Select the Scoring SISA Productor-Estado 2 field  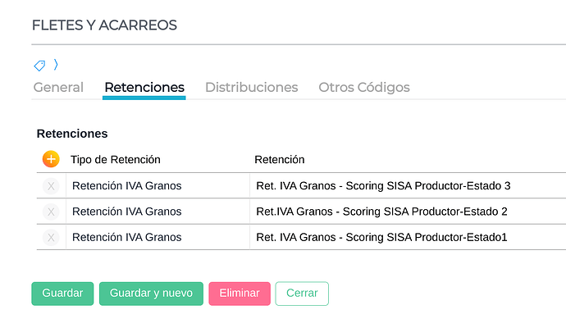pos(407,212)
